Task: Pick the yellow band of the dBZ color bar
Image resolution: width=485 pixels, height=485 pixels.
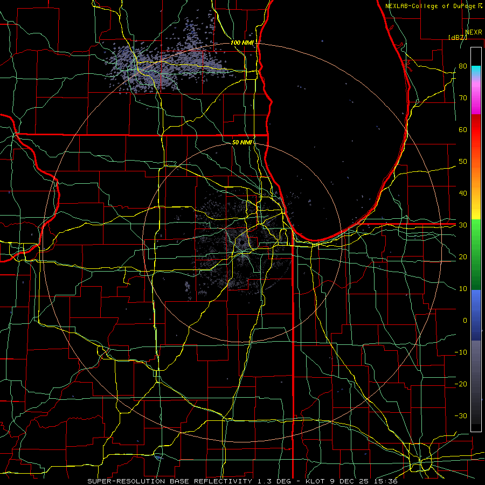Action: pyautogui.click(x=476, y=210)
